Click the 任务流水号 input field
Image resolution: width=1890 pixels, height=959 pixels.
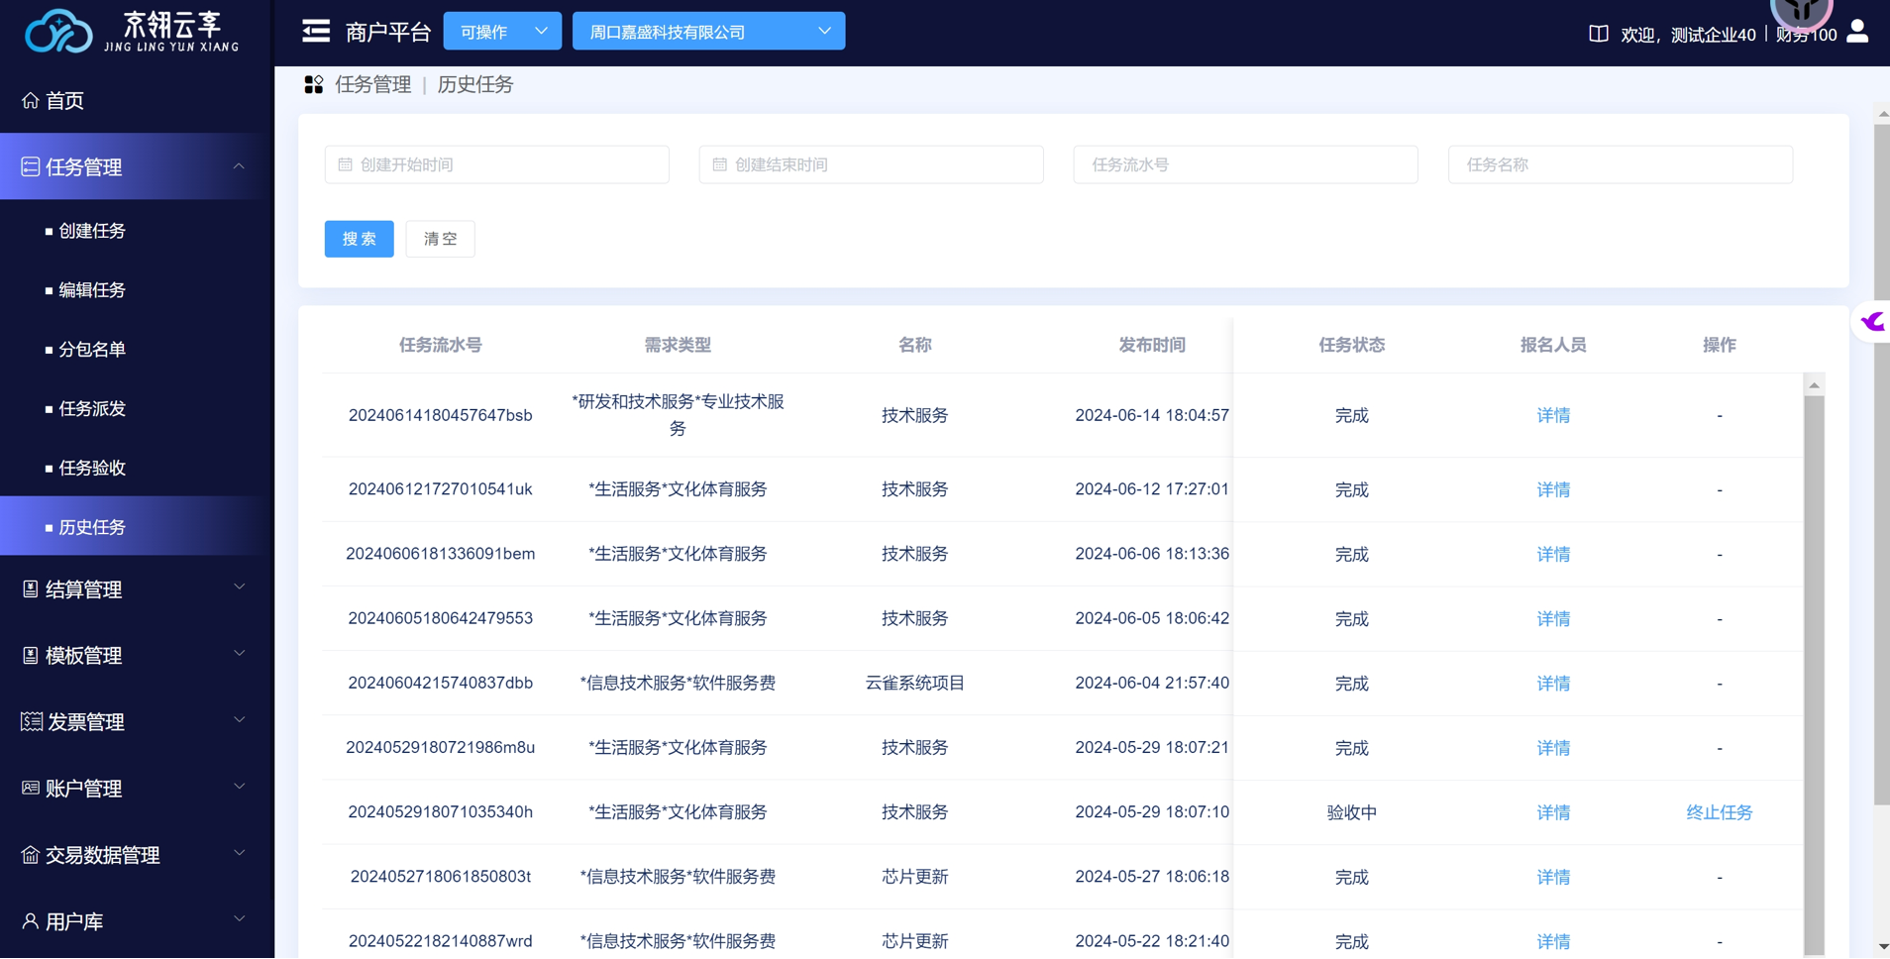coord(1245,164)
